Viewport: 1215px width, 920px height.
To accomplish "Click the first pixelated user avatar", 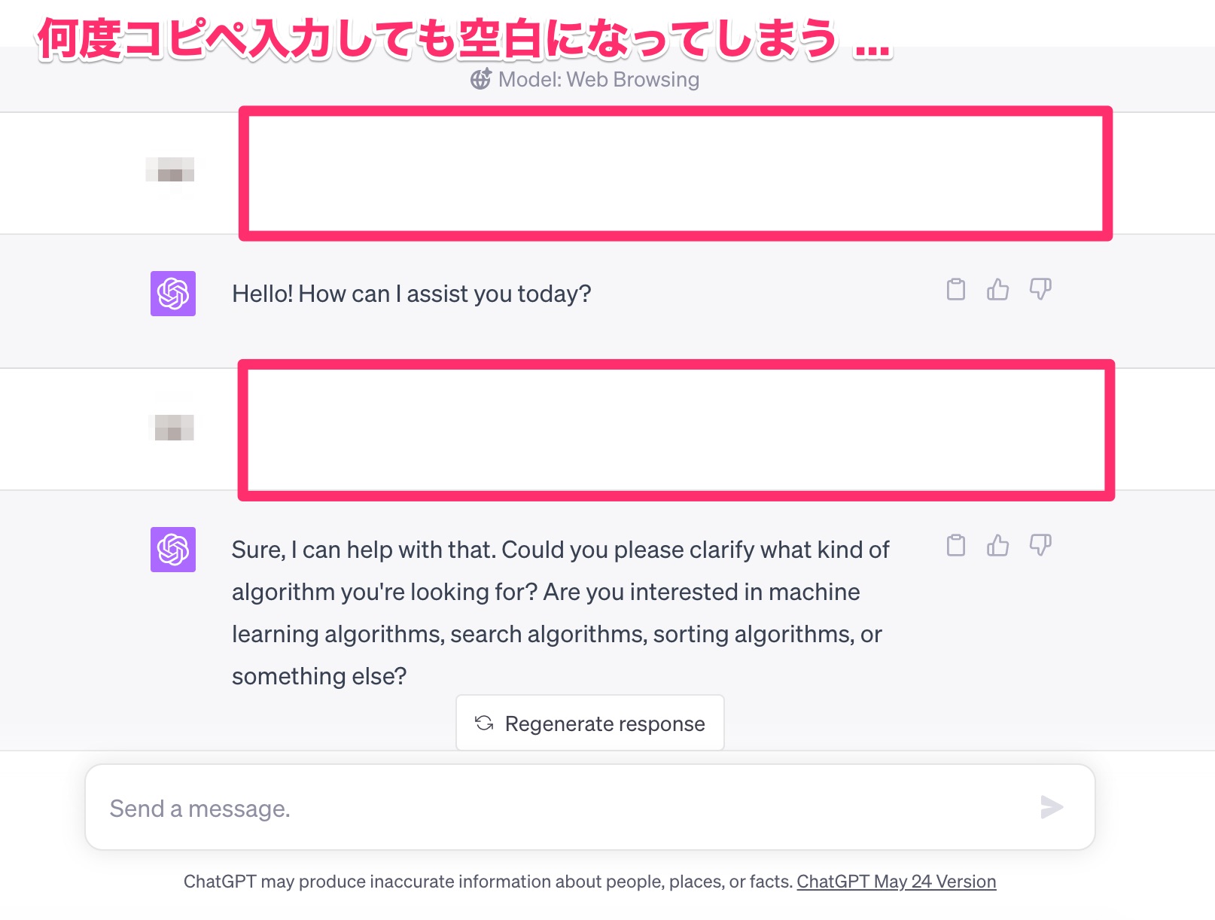I will [171, 170].
